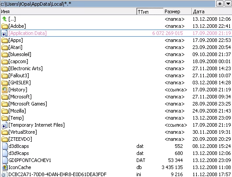Click the d3d8caps dat file icon
Image resolution: width=232 pixels, height=177 pixels.
pos(5,146)
